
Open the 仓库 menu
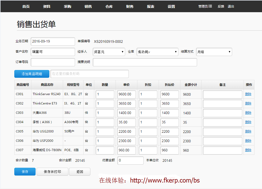click(x=109, y=6)
